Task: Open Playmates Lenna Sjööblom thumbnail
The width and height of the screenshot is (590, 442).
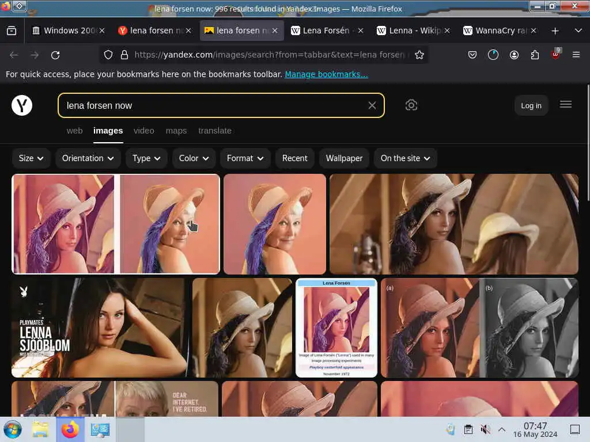Action: pos(100,327)
